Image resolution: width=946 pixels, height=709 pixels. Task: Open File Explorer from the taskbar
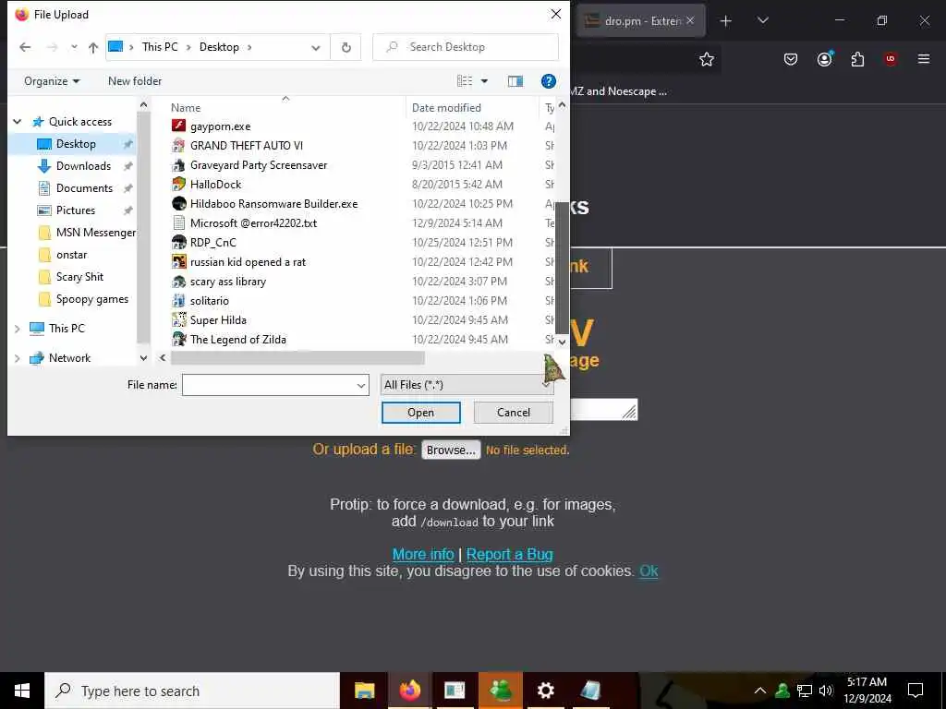point(364,691)
